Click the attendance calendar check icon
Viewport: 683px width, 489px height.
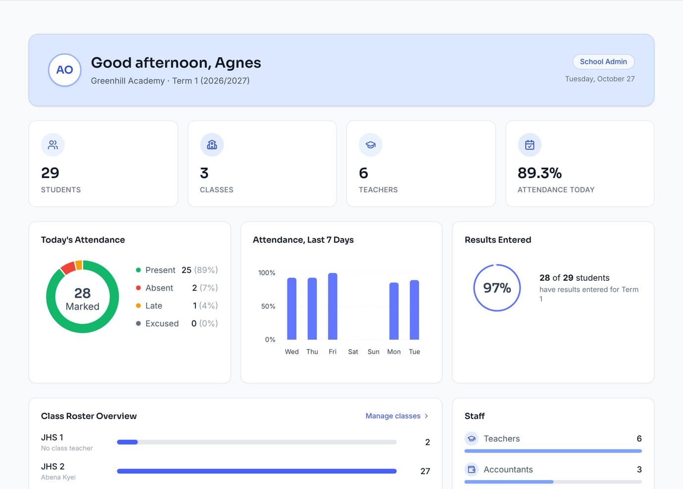click(x=530, y=145)
